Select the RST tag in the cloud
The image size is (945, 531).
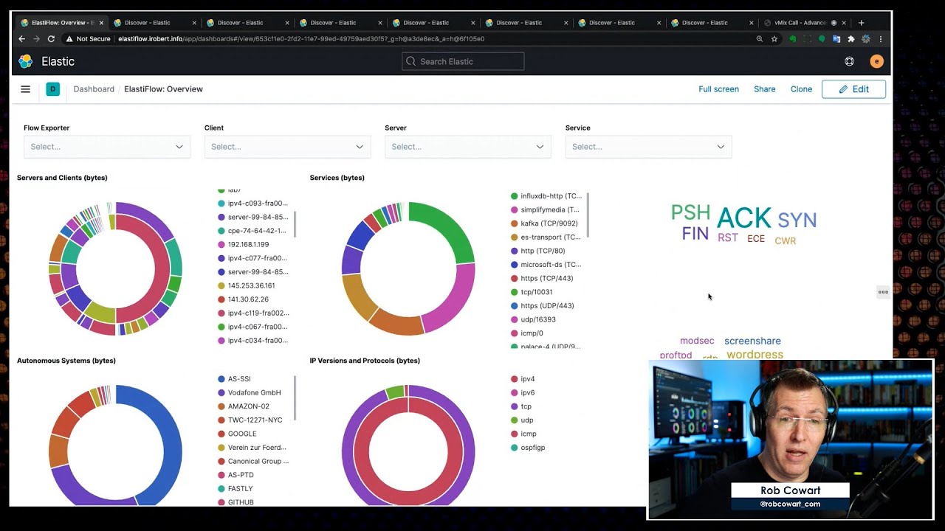pyautogui.click(x=728, y=237)
